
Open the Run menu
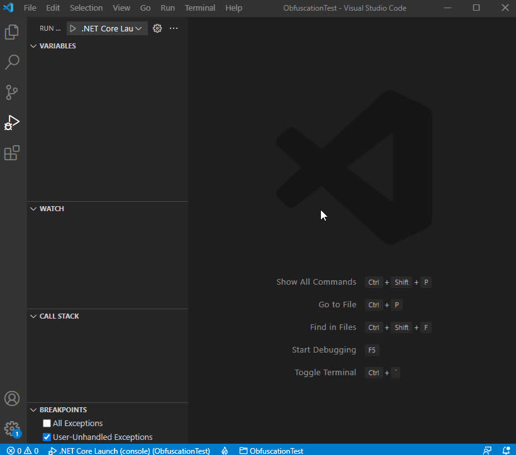coord(167,8)
